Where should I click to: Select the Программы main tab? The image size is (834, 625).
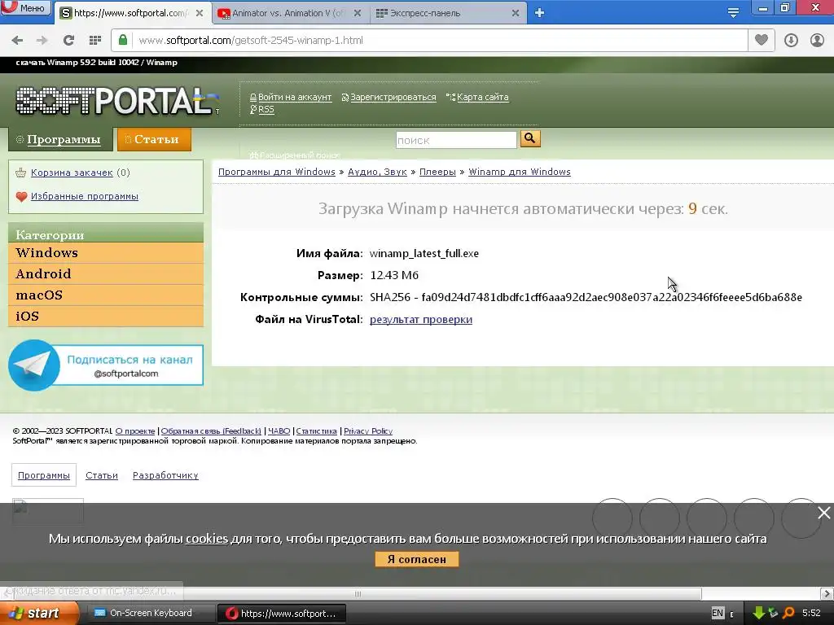60,139
